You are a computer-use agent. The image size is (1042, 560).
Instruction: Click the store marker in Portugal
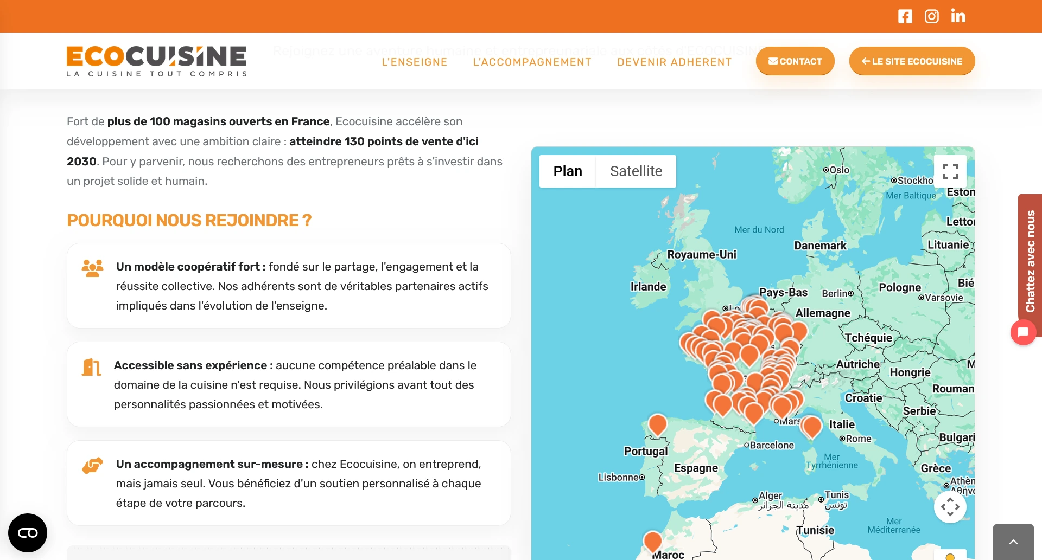[x=658, y=425]
